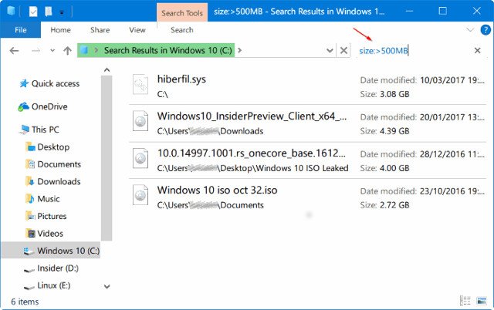Image resolution: width=494 pixels, height=310 pixels.
Task: Select Quick access in navigation pane
Action: click(x=56, y=83)
